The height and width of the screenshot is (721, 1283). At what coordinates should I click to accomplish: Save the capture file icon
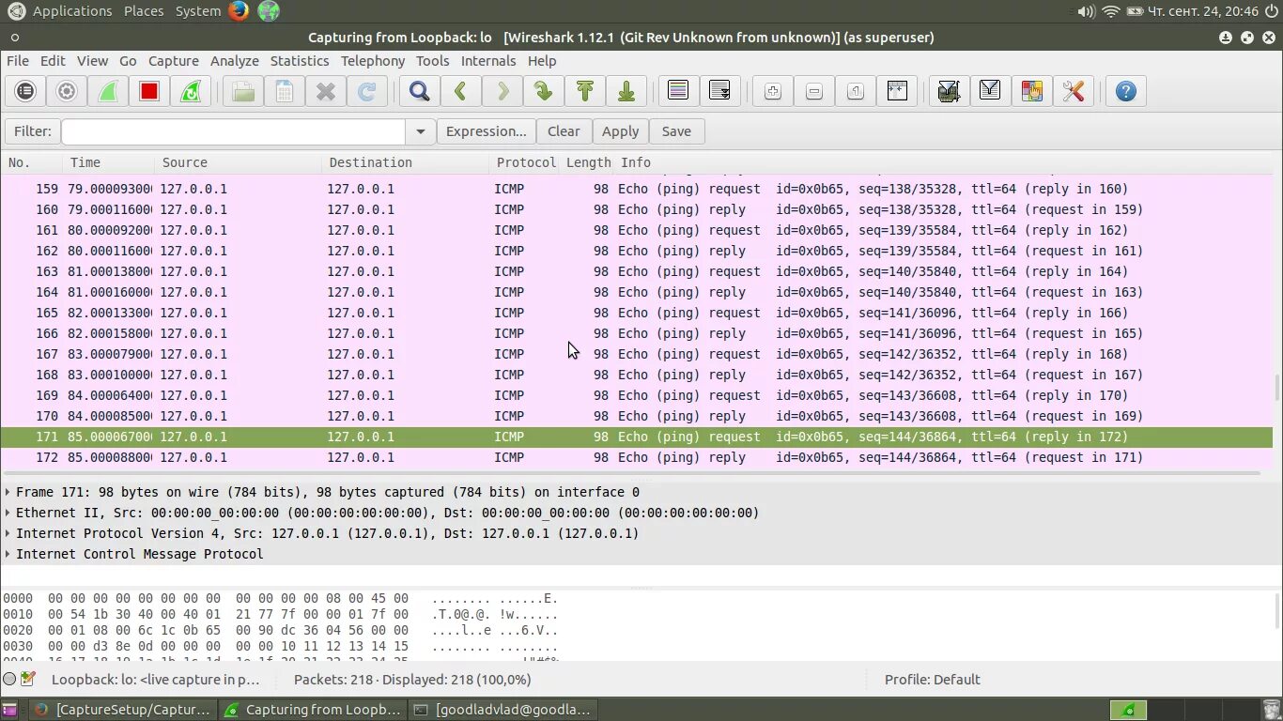click(x=285, y=91)
